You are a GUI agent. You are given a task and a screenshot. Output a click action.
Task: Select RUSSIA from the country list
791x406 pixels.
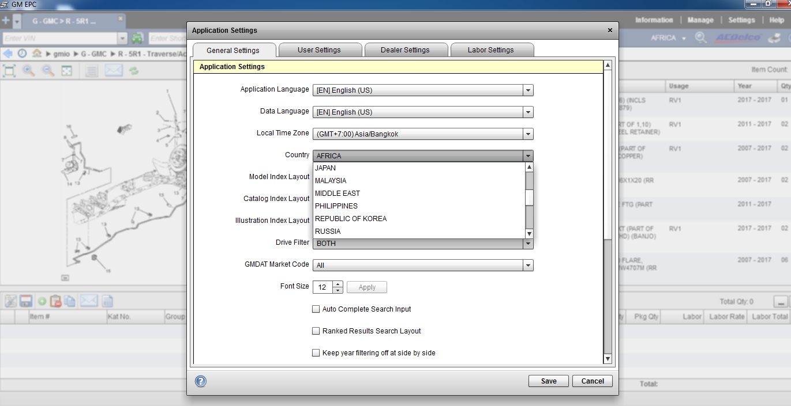pos(419,232)
